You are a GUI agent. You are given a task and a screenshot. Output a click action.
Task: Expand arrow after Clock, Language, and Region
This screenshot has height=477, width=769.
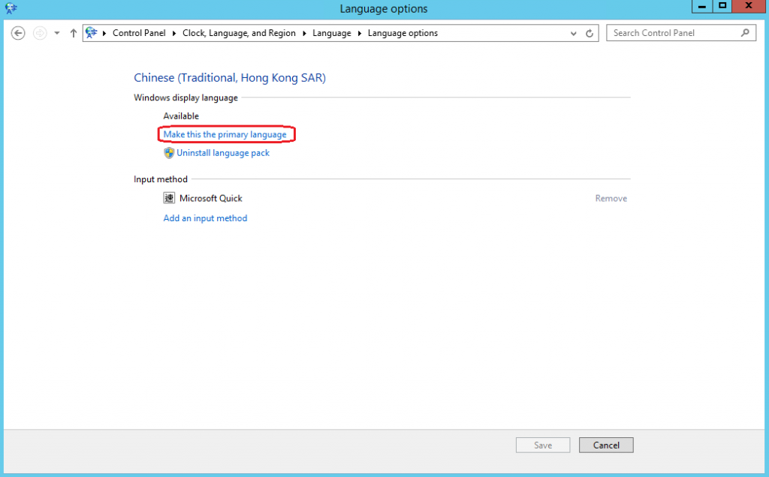tap(304, 33)
